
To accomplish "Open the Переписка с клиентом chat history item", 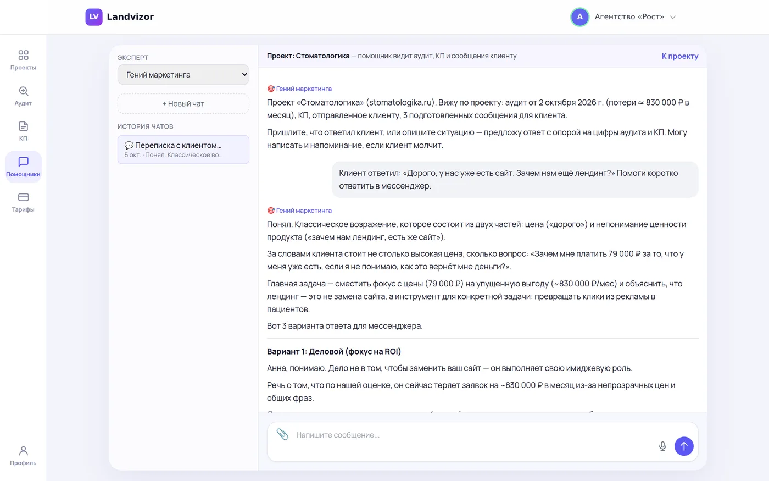I will coord(183,150).
